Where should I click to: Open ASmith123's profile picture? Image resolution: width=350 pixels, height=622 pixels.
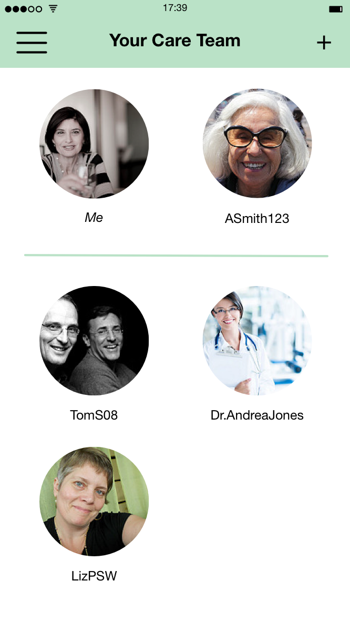258,143
